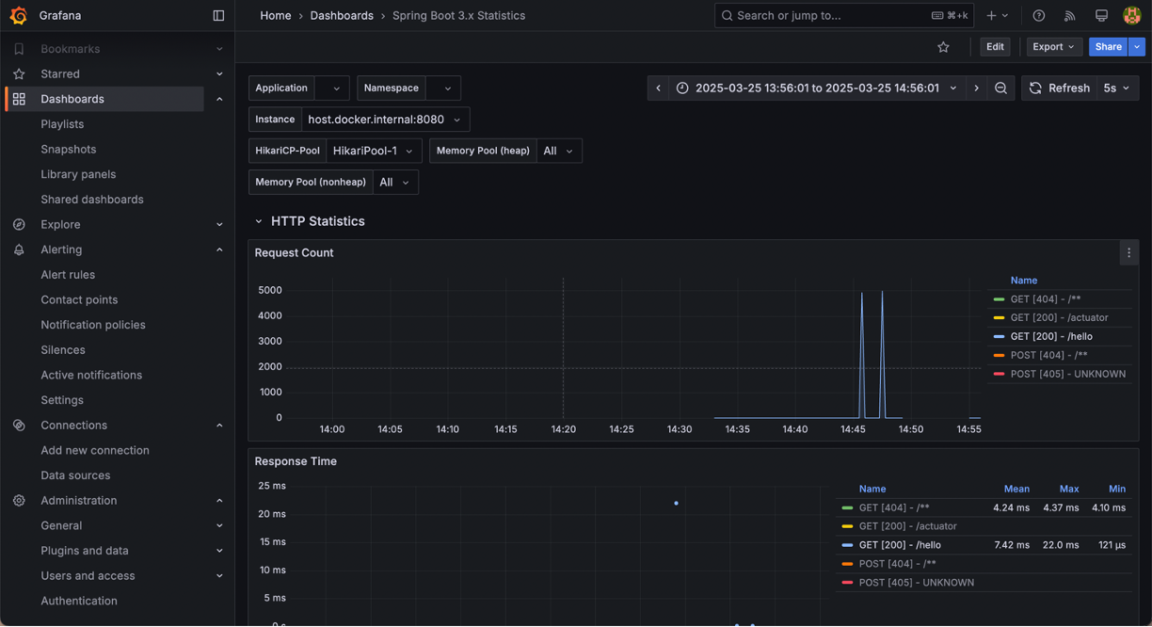Click the Share button

click(1109, 47)
